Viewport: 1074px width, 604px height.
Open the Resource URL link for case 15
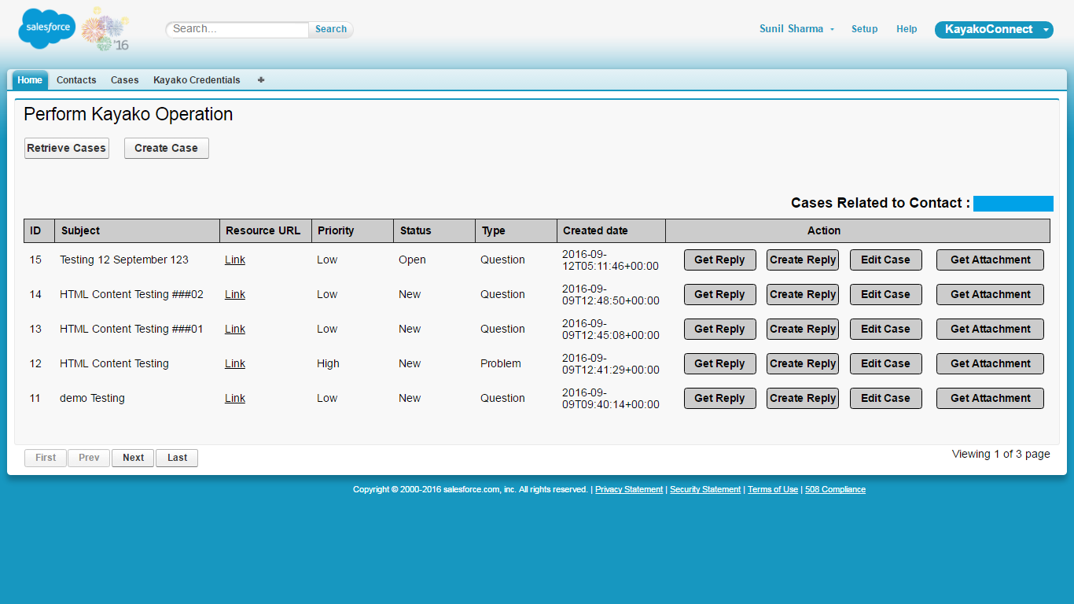235,260
